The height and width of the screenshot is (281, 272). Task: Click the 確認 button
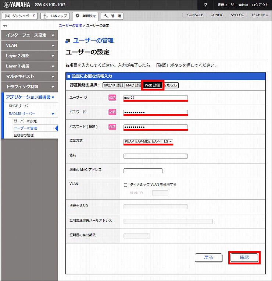tap(244, 258)
